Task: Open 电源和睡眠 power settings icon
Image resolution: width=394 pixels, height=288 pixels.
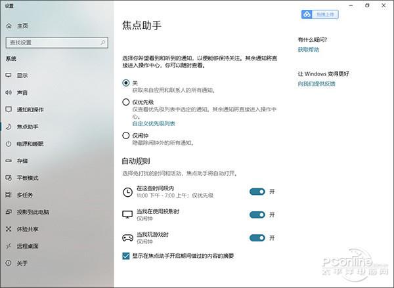Action: [9, 144]
